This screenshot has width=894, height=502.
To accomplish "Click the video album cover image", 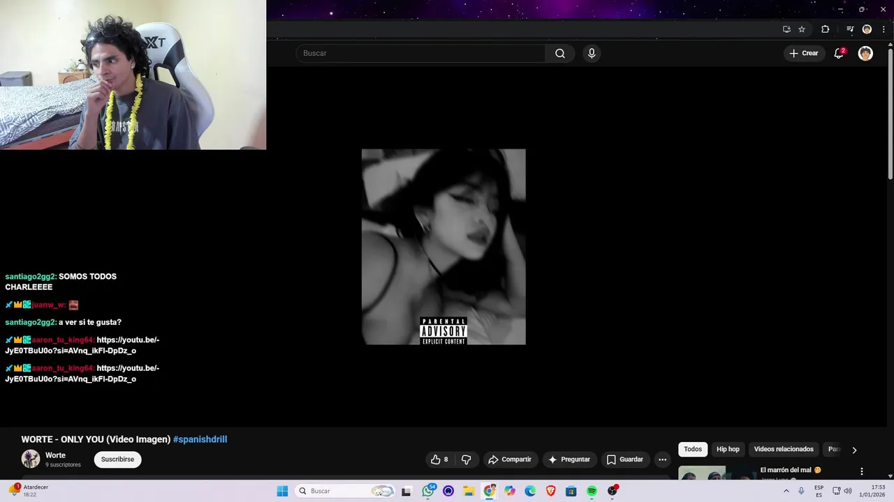I will (444, 247).
